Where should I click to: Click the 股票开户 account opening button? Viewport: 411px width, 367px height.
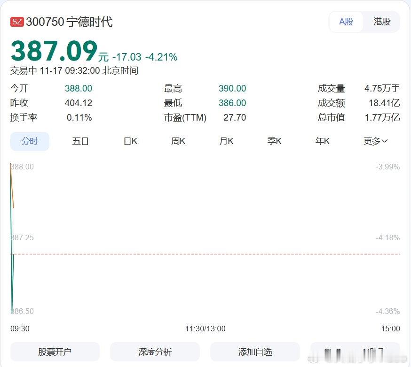[55, 352]
